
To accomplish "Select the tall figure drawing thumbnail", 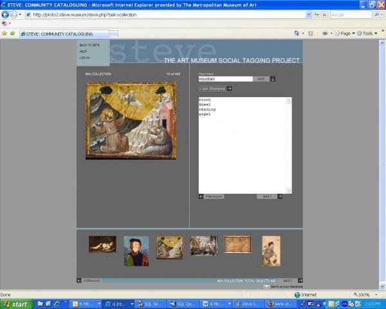I will pyautogui.click(x=271, y=251).
